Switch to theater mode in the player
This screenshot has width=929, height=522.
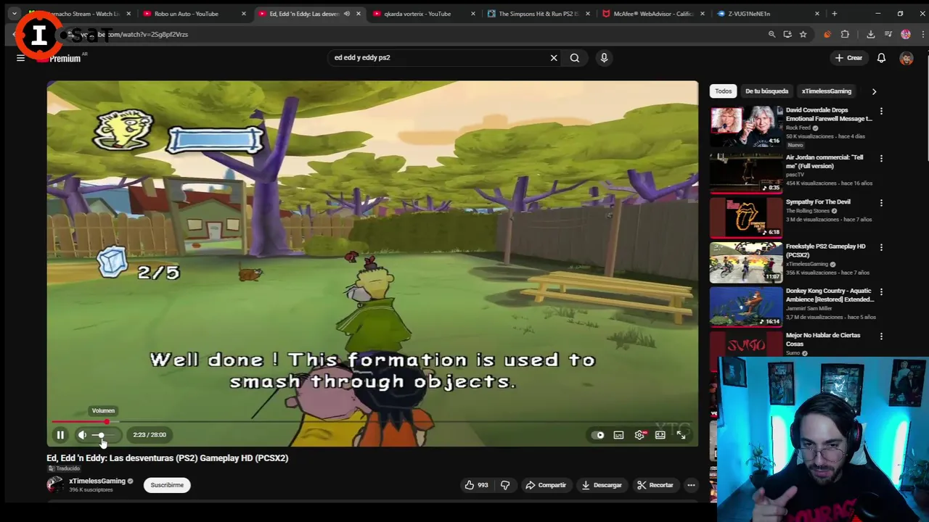pyautogui.click(x=660, y=435)
